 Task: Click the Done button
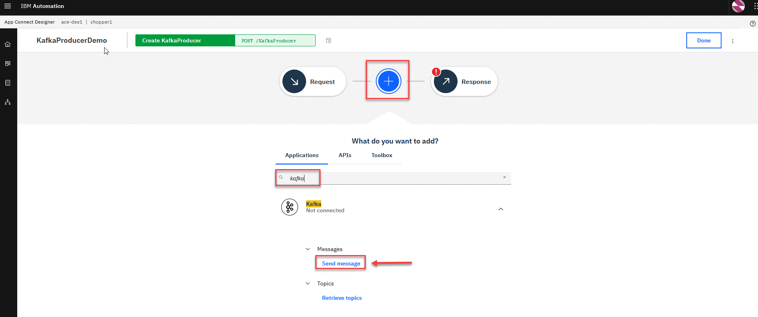[704, 40]
